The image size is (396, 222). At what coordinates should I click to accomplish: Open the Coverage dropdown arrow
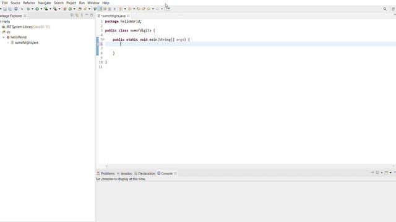[x=50, y=9]
